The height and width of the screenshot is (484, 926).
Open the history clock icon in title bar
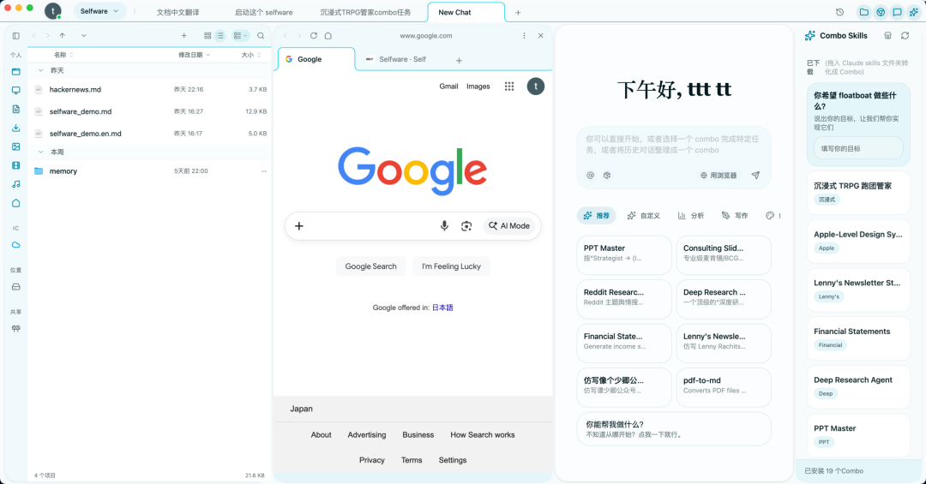(x=839, y=12)
